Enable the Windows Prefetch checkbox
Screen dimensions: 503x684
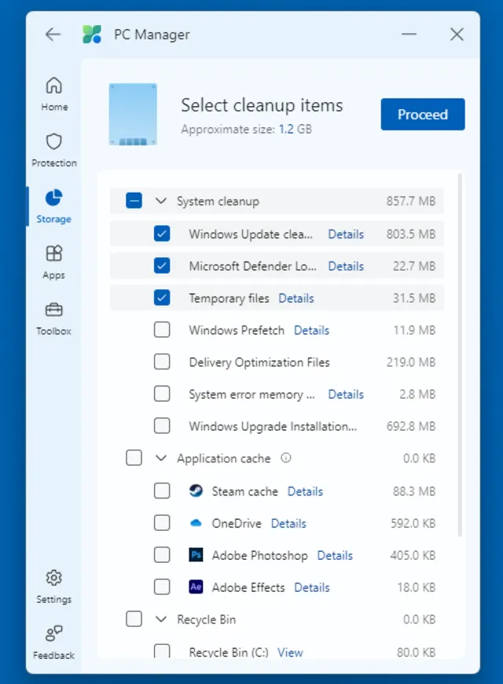click(x=162, y=330)
